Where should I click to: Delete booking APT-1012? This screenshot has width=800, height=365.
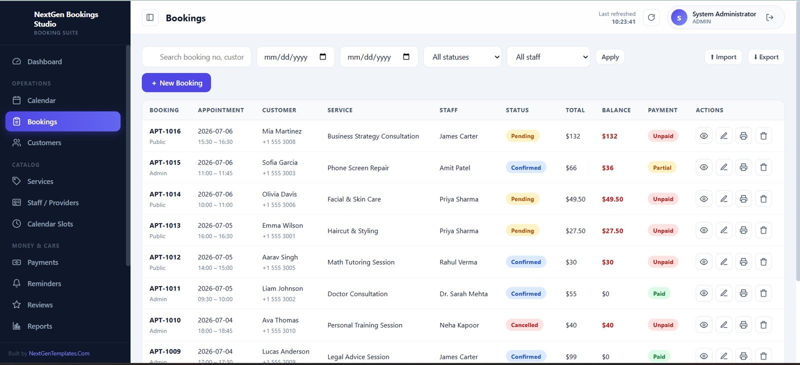point(763,262)
